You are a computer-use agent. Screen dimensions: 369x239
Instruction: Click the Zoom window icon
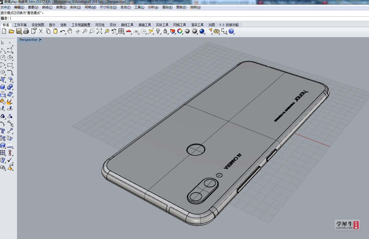[92, 31]
